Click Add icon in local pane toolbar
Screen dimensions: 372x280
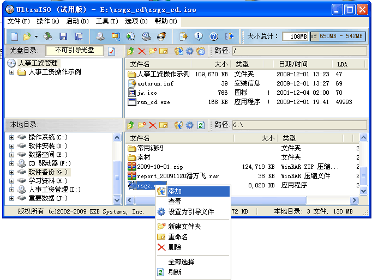click(x=179, y=125)
